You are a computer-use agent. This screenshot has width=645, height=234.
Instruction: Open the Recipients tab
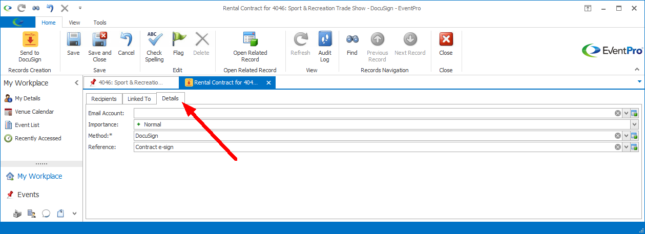104,99
